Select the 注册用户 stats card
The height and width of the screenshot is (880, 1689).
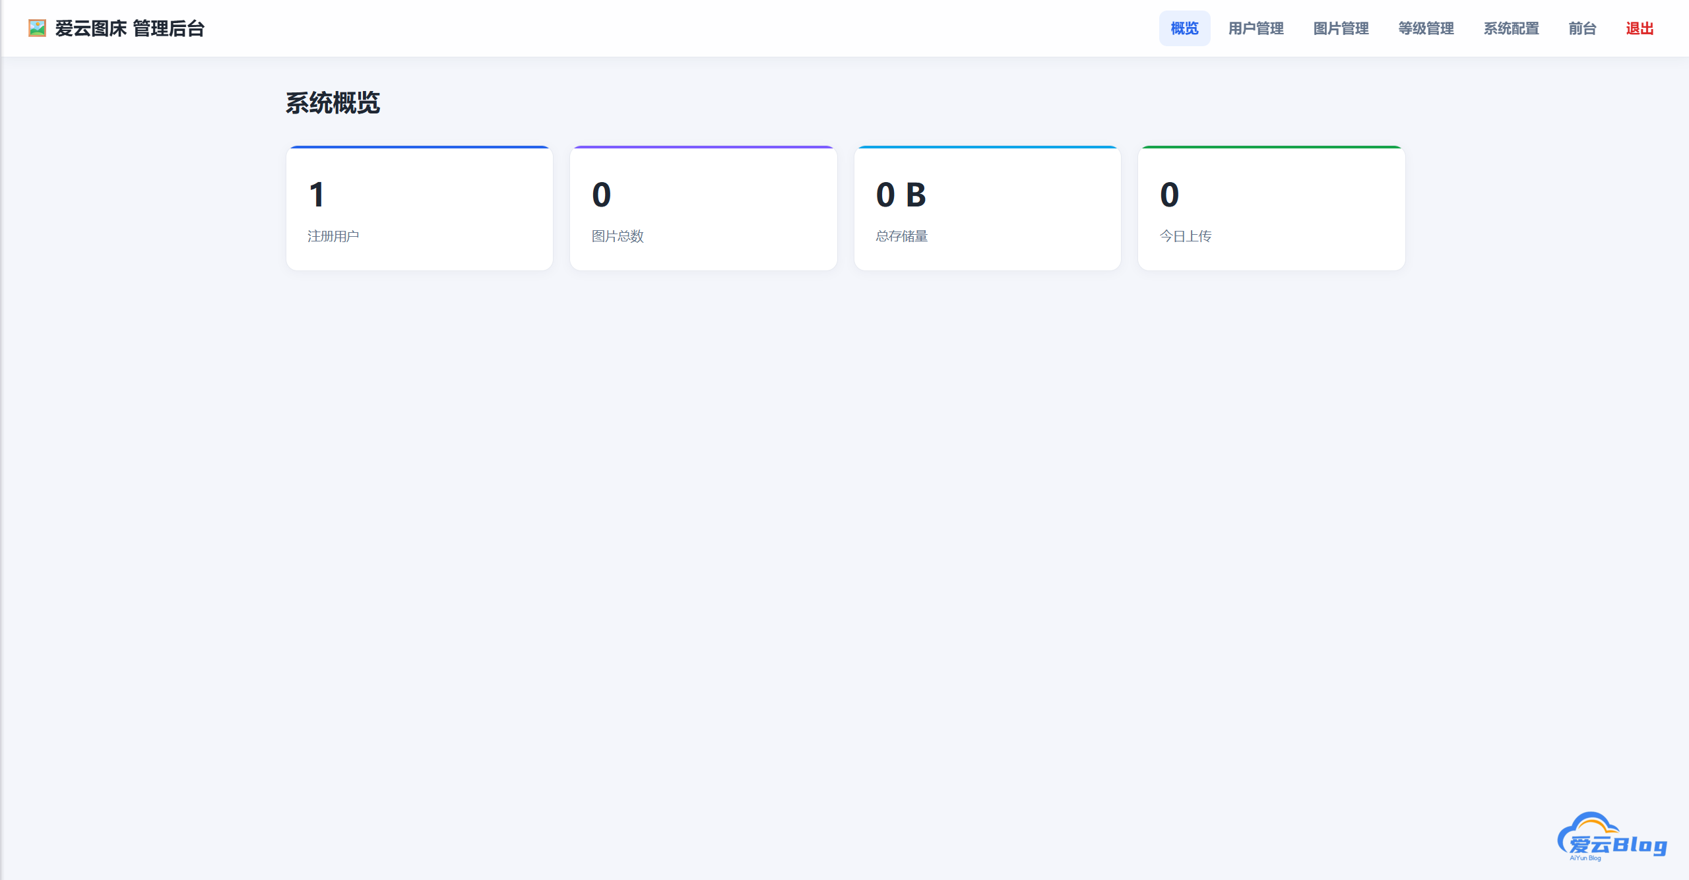(x=420, y=208)
